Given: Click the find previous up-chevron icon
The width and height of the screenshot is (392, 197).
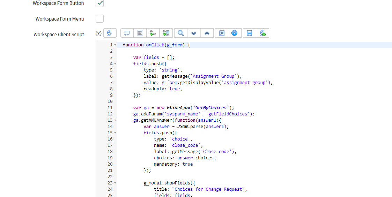Looking at the screenshot, I should pos(207,33).
